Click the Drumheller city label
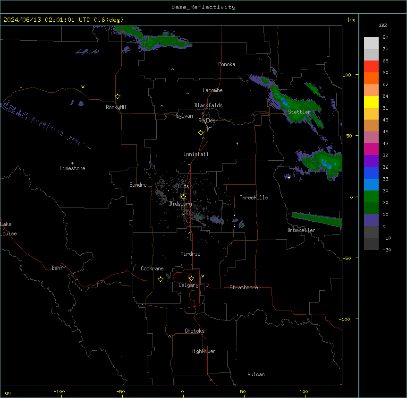The width and height of the screenshot is (407, 398). (301, 230)
